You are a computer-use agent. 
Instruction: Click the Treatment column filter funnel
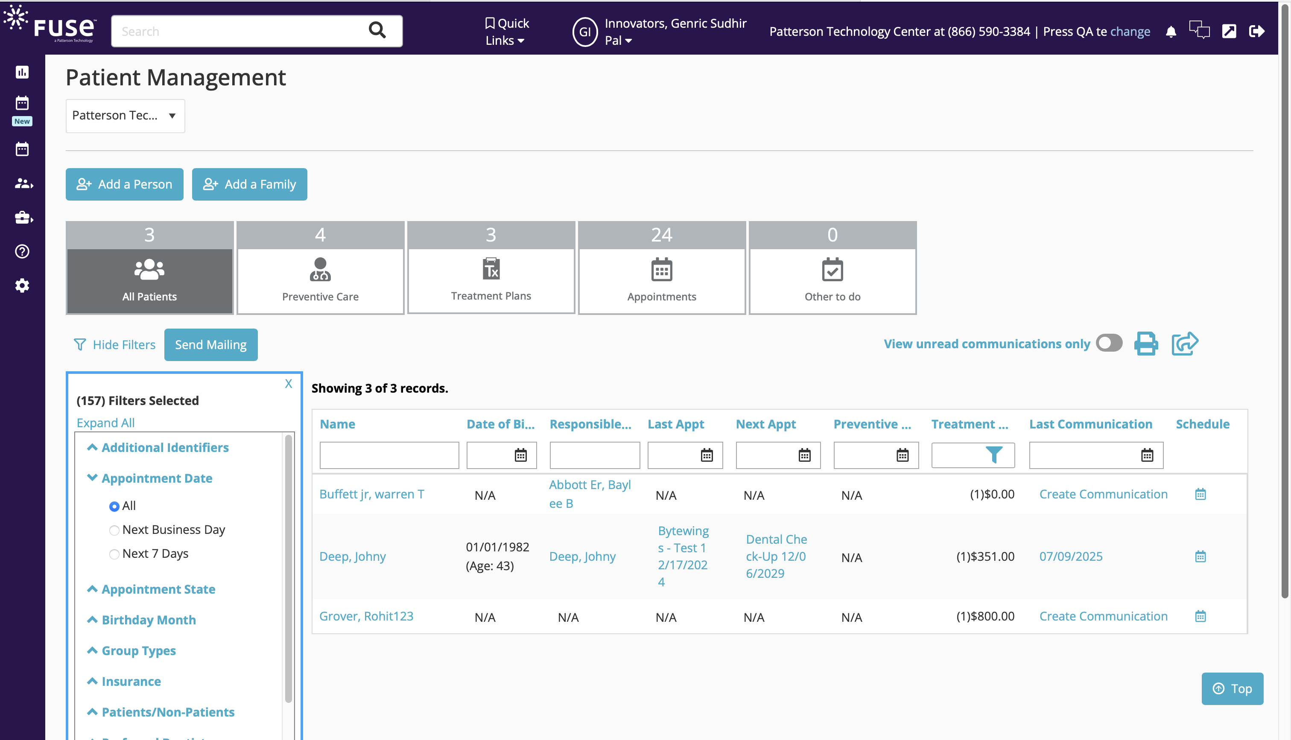(993, 455)
